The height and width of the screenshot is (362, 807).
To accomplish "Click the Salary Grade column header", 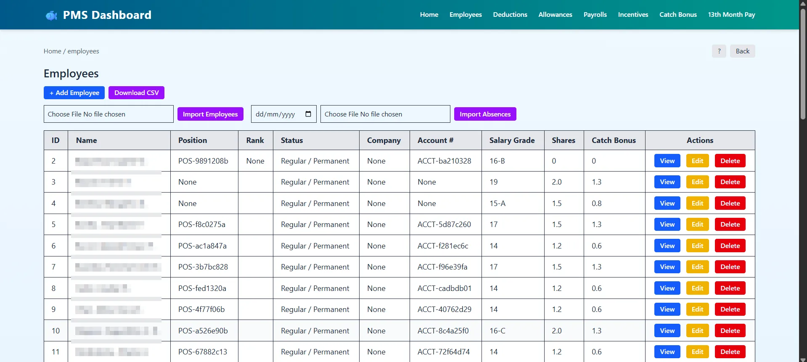I will pos(512,140).
